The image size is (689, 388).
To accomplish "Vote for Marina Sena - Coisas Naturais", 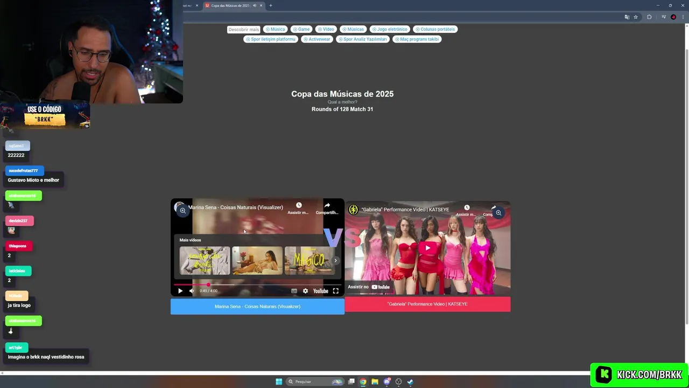I will point(257,306).
